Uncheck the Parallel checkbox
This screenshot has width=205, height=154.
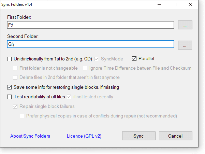(134, 59)
